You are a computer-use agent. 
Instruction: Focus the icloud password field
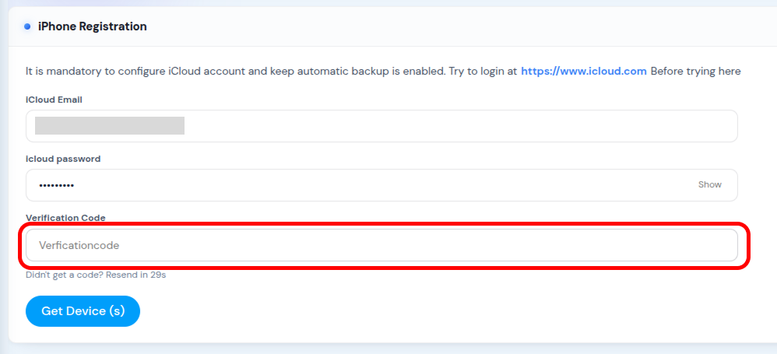tap(381, 185)
